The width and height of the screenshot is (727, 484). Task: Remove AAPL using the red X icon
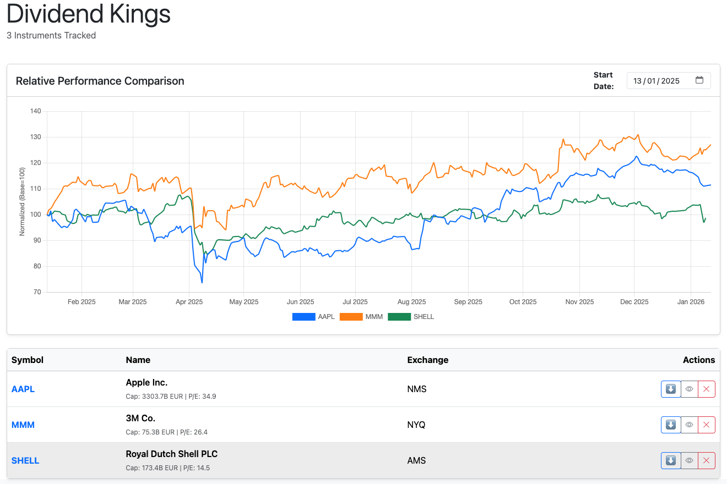tap(707, 389)
